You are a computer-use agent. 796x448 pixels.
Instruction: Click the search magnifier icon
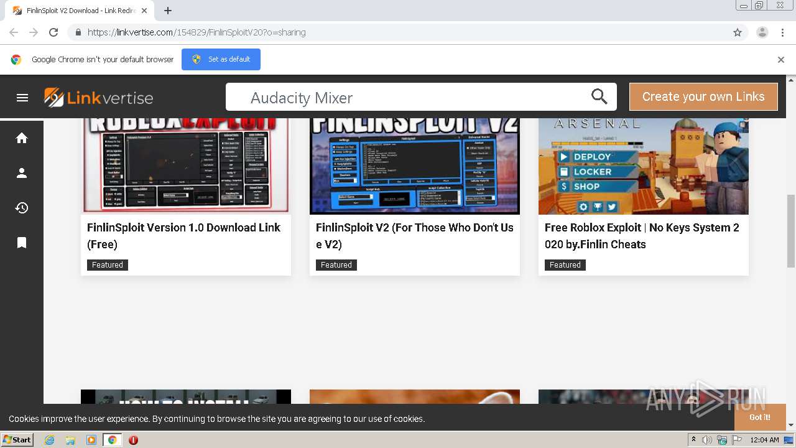click(599, 96)
